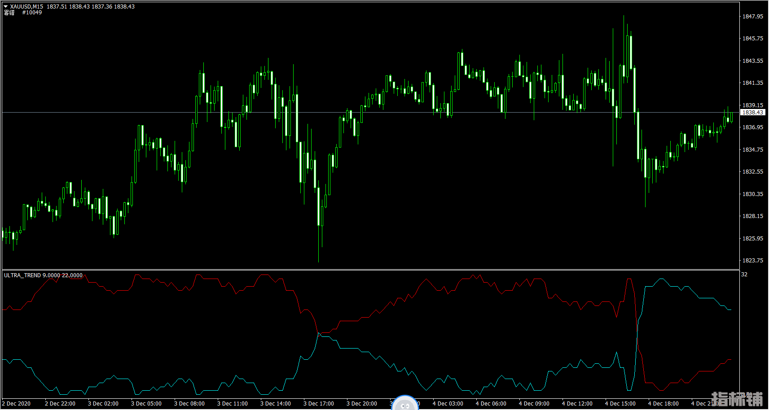
Task: Click the 4 Dec 09:00 time label
Action: pos(534,404)
